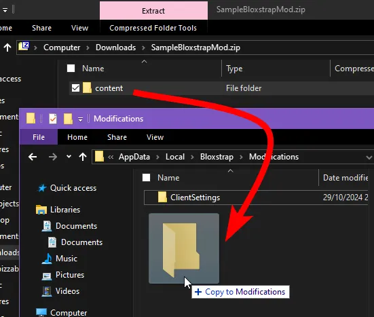Viewport: 374px width, 317px height.
Task: Click SampleBloxstrapMod.zip breadcrumb segment
Action: pyautogui.click(x=195, y=48)
